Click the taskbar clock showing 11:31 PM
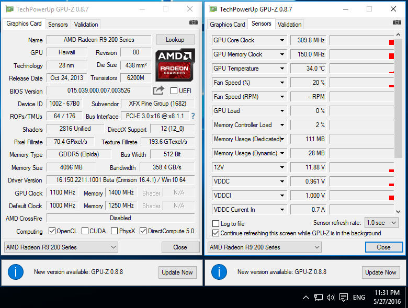Image resolution: width=408 pixels, height=308 pixels. tap(387, 297)
